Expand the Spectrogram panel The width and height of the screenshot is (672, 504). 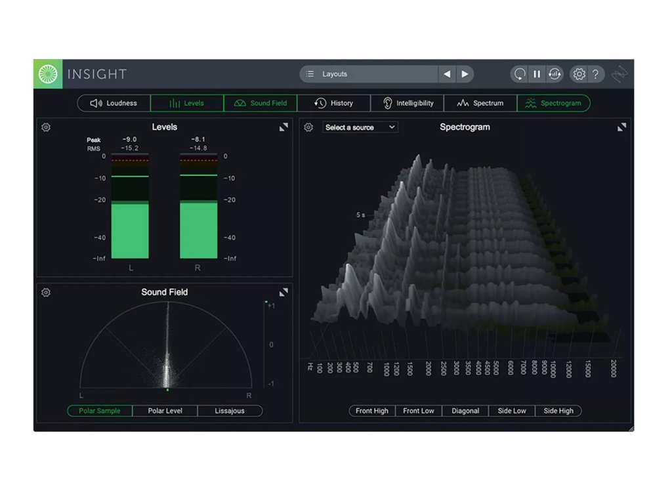tap(621, 127)
